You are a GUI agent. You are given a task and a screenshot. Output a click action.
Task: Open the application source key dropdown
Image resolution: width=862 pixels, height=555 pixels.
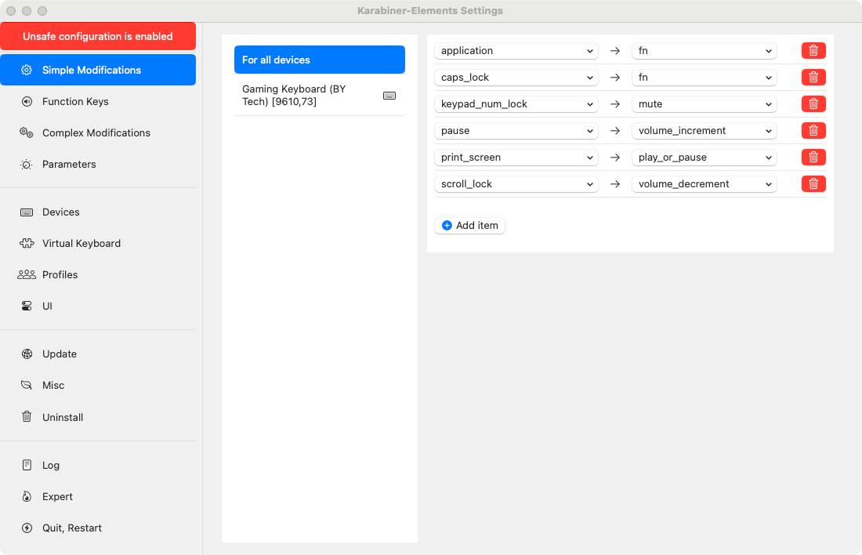[x=516, y=50]
